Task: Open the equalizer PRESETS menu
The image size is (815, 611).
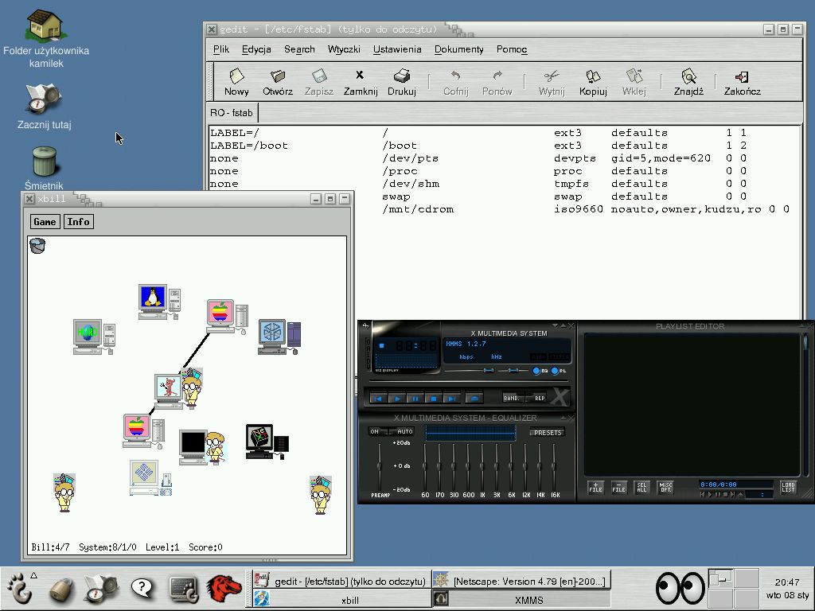Action: point(548,433)
